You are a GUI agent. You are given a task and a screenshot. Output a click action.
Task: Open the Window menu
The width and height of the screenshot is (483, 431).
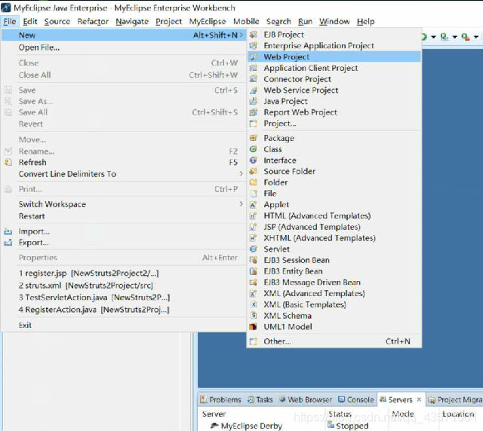coord(334,22)
